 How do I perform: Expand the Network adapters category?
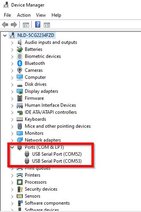pos(12,140)
